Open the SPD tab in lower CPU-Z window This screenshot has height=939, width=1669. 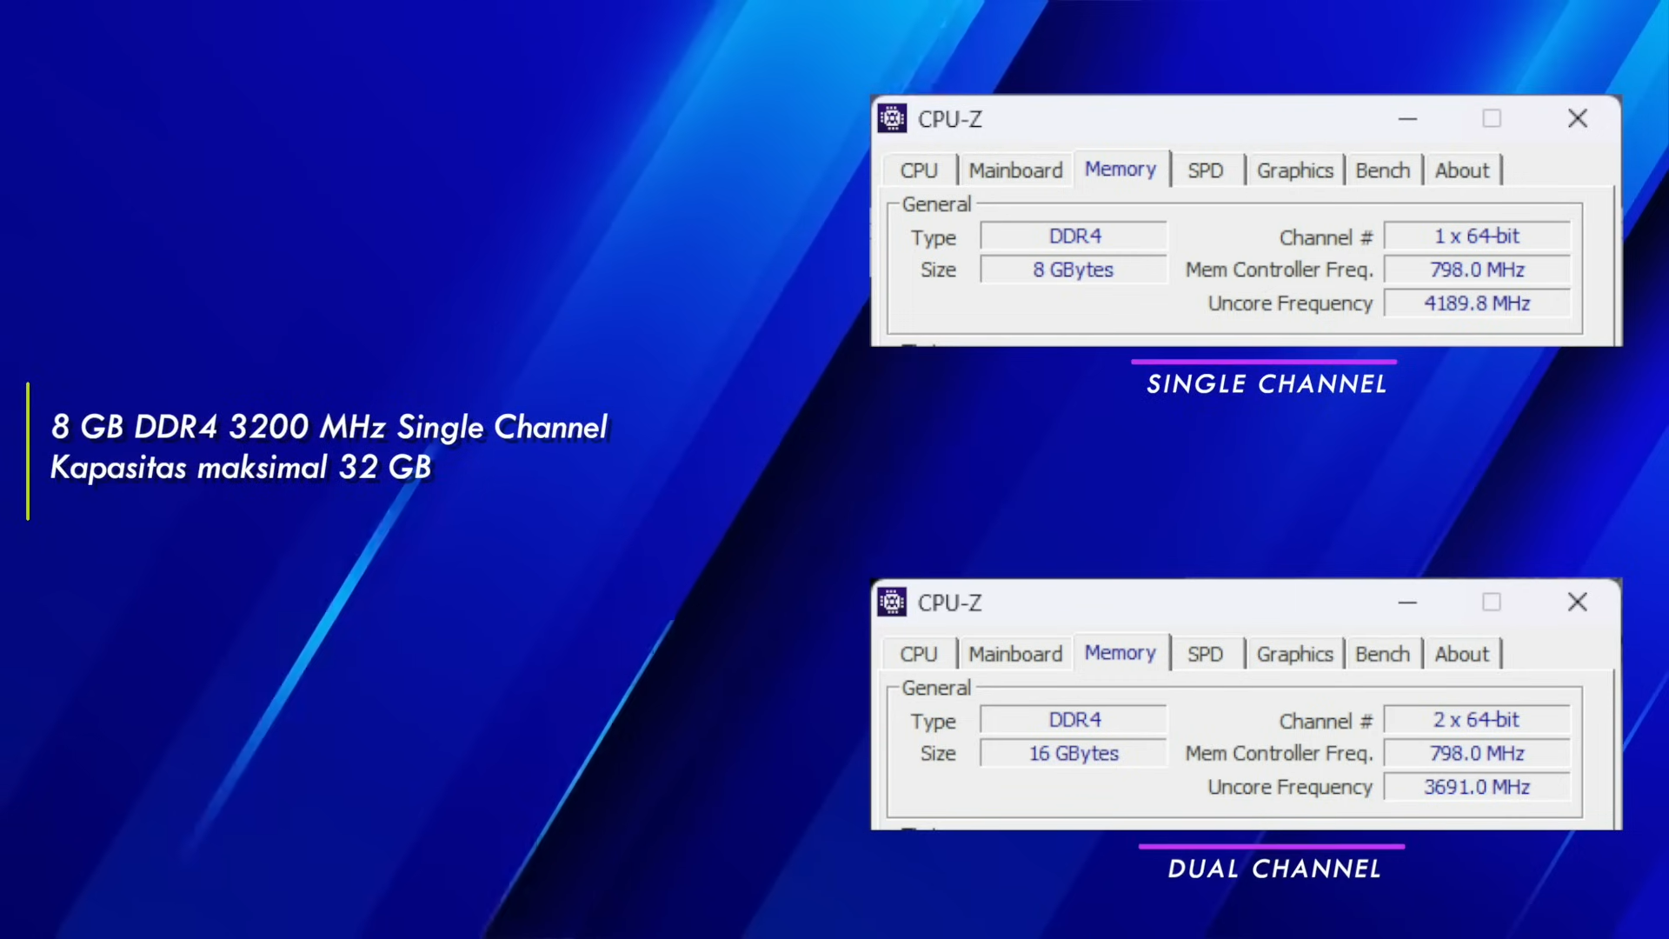point(1206,654)
